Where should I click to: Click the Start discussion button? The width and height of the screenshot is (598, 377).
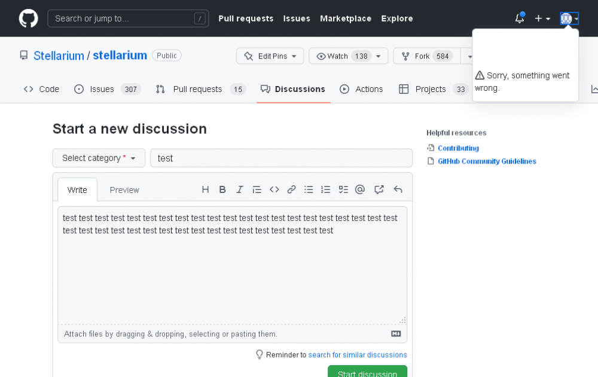tap(367, 372)
